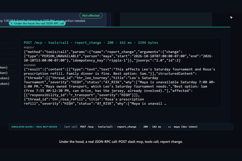Click the subtitle caption about JSON-RPC call
This screenshot has width=242, height=161.
coord(121,142)
